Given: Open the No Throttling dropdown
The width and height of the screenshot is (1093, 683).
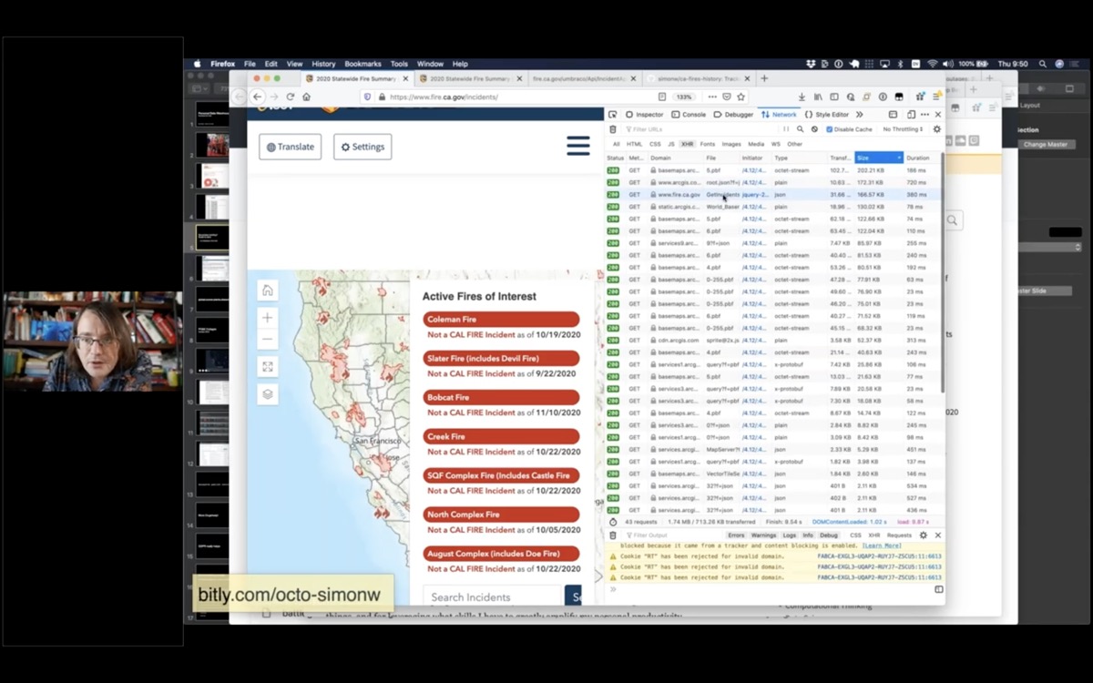Looking at the screenshot, I should (x=904, y=129).
